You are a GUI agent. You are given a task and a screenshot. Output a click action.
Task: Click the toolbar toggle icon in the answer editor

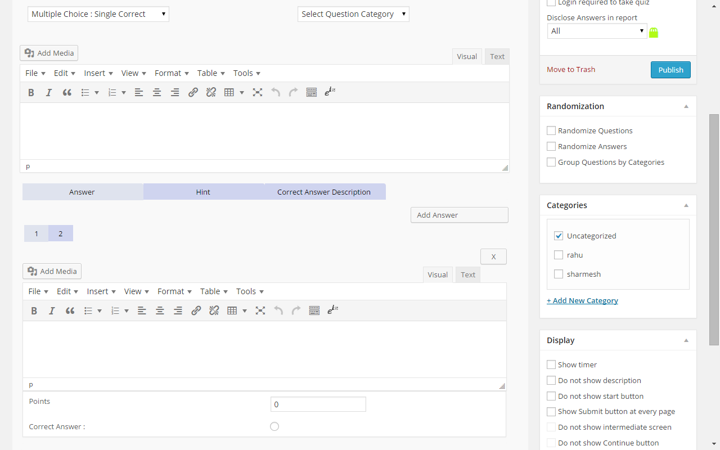coord(314,311)
